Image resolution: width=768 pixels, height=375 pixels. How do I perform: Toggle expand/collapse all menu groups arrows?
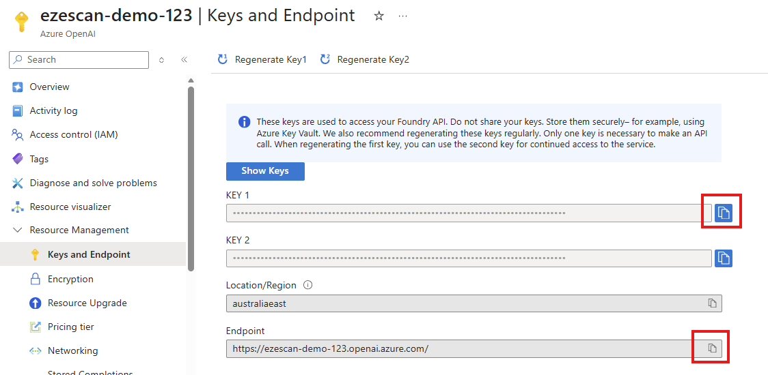click(162, 59)
